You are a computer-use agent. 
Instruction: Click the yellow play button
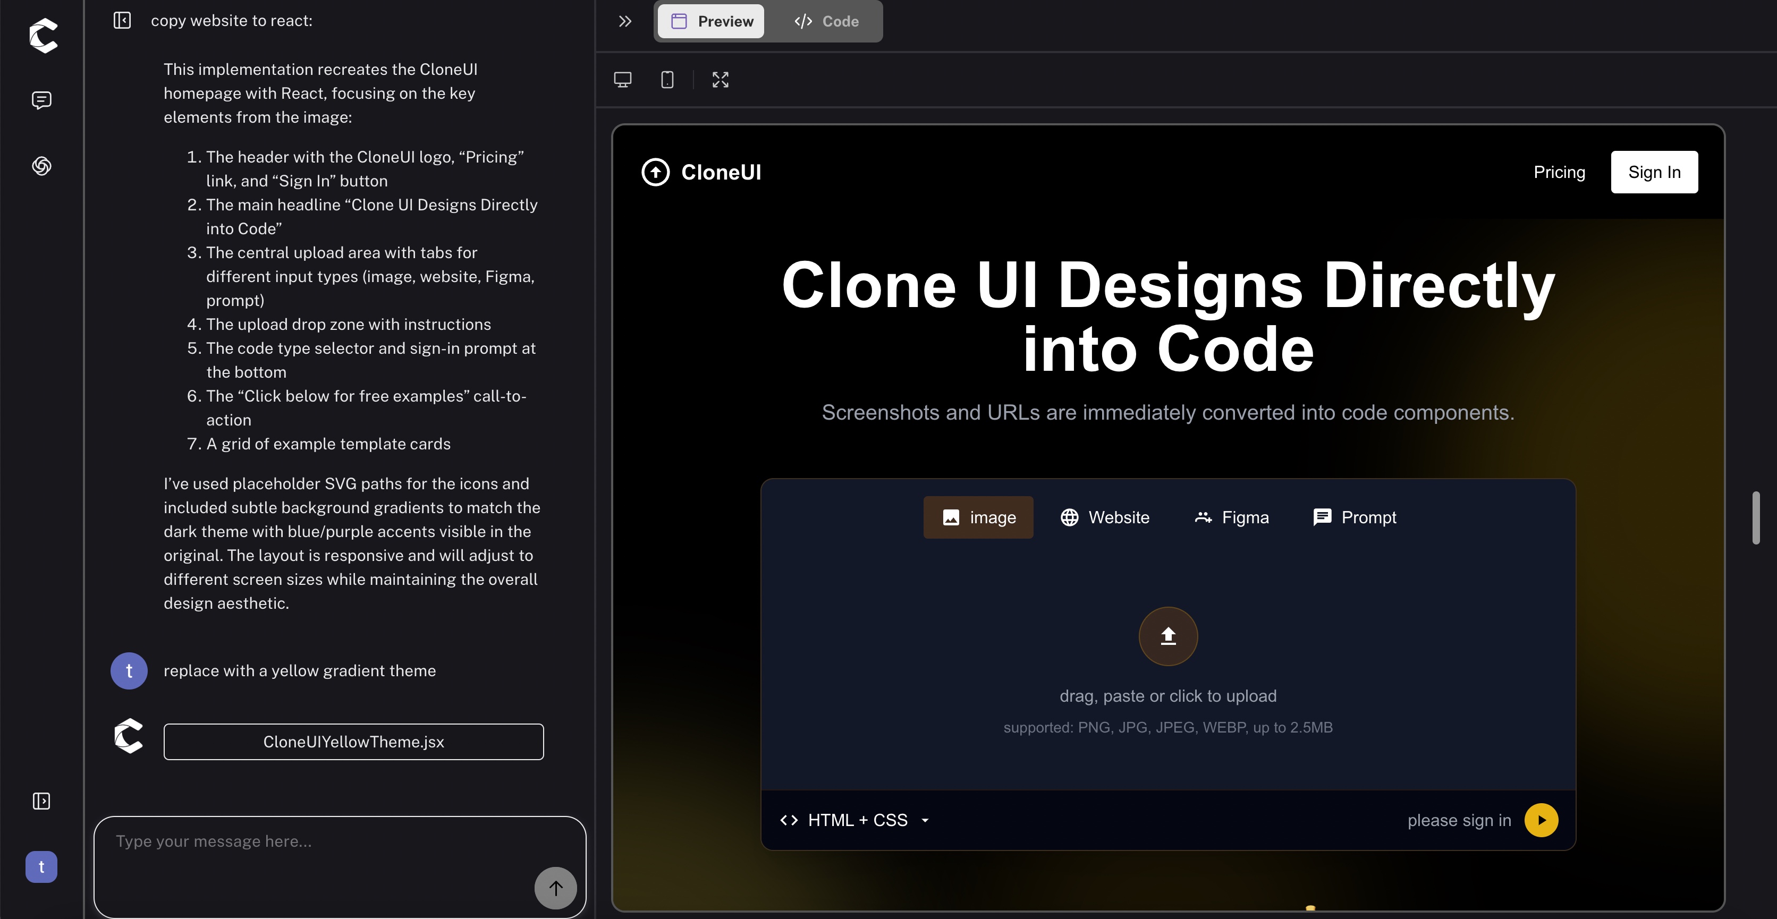[1541, 820]
